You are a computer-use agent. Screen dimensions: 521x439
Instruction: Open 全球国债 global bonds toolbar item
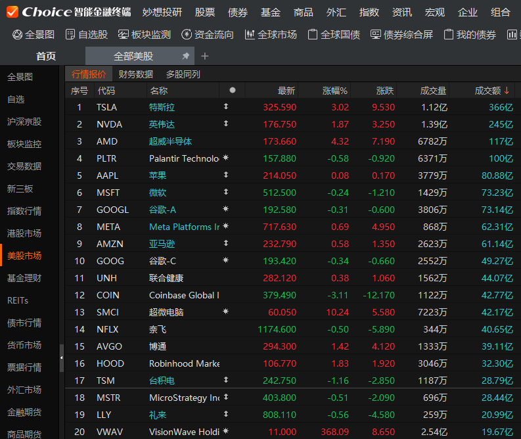coord(334,35)
